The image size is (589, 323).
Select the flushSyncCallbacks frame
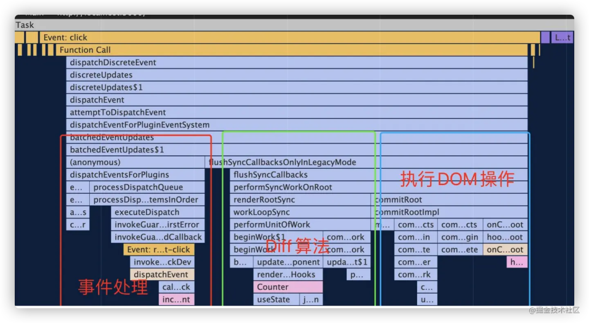click(x=378, y=174)
